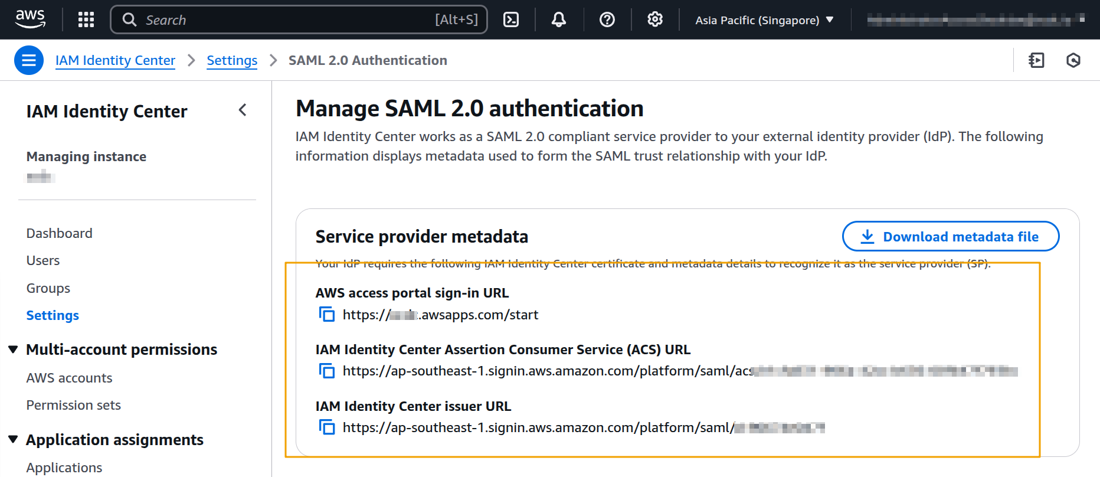Follow the IAM Identity Center breadcrumb link
Screen dimensions: 1100x477
pos(116,60)
